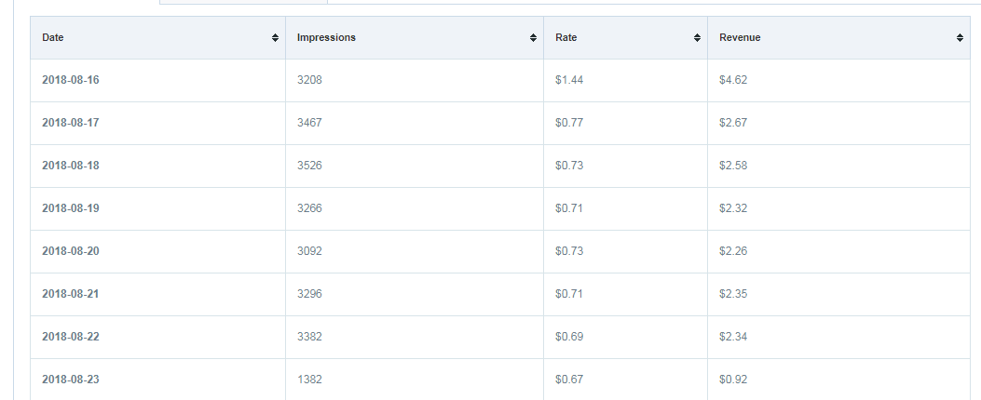Click the sort arrows in the Rate column
The width and height of the screenshot is (981, 400).
click(697, 38)
